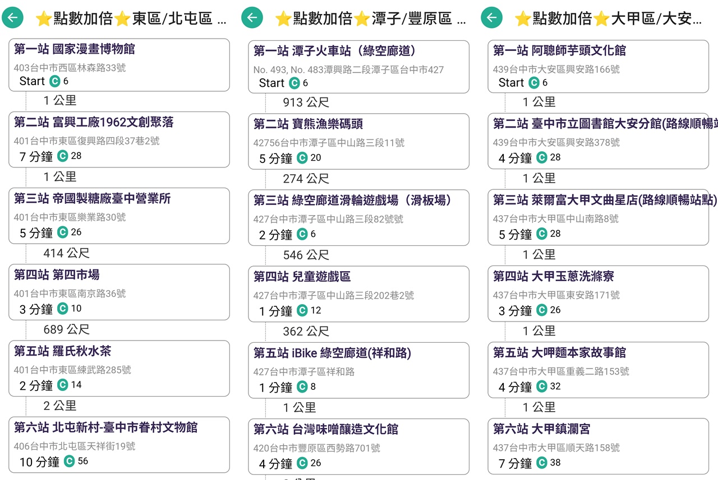Viewport: 718px width, 480px height.
Task: Open the 第三站 帝國製糖廠臺中營業所 card
Action: point(119,215)
